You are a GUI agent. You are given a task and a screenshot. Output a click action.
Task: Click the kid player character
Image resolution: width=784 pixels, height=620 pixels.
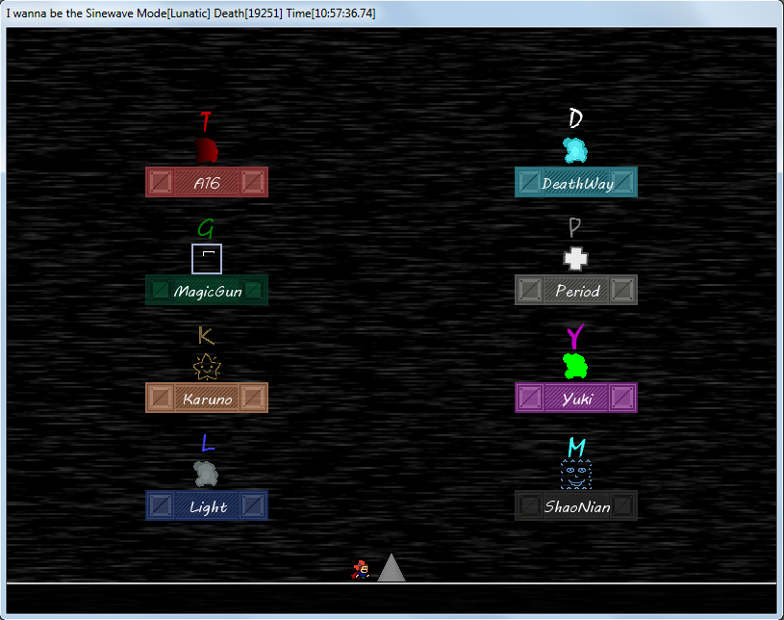point(361,570)
